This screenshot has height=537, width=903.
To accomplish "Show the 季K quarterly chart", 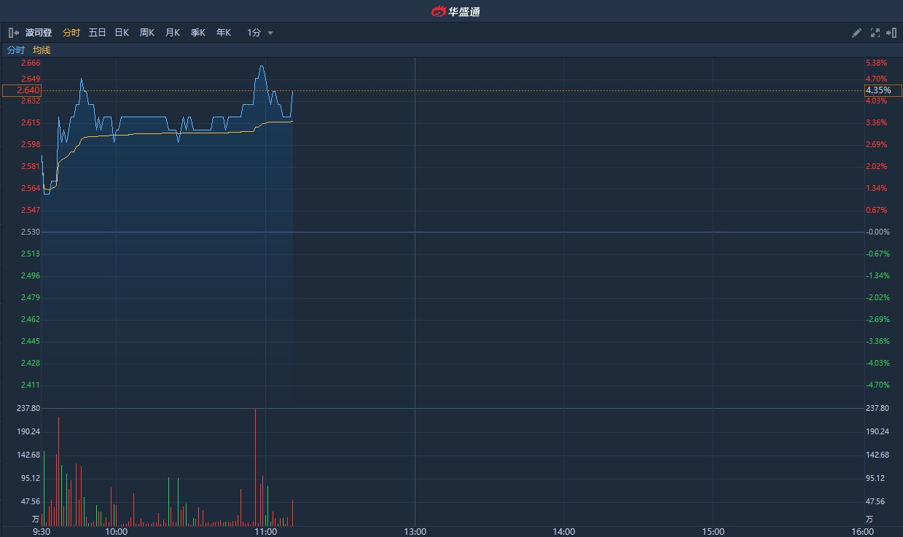I will (x=198, y=33).
